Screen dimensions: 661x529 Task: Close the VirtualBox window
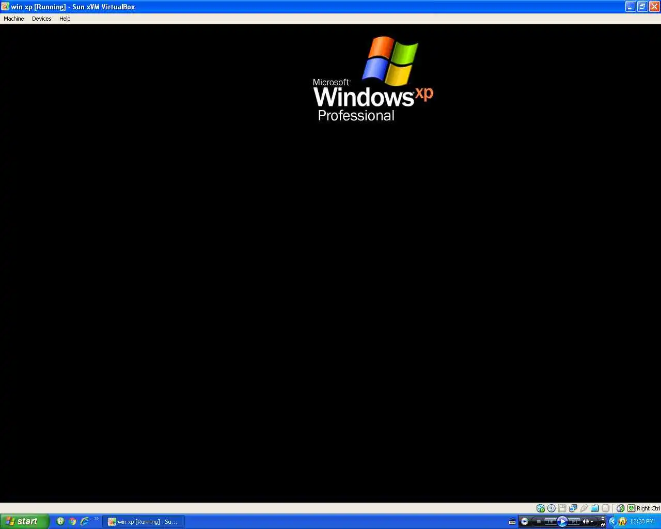tap(654, 7)
